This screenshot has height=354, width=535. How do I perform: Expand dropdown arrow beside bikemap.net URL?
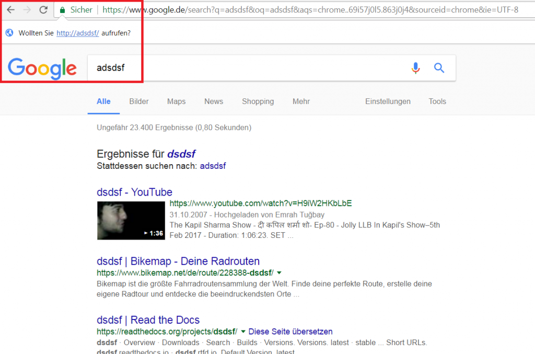click(x=279, y=273)
